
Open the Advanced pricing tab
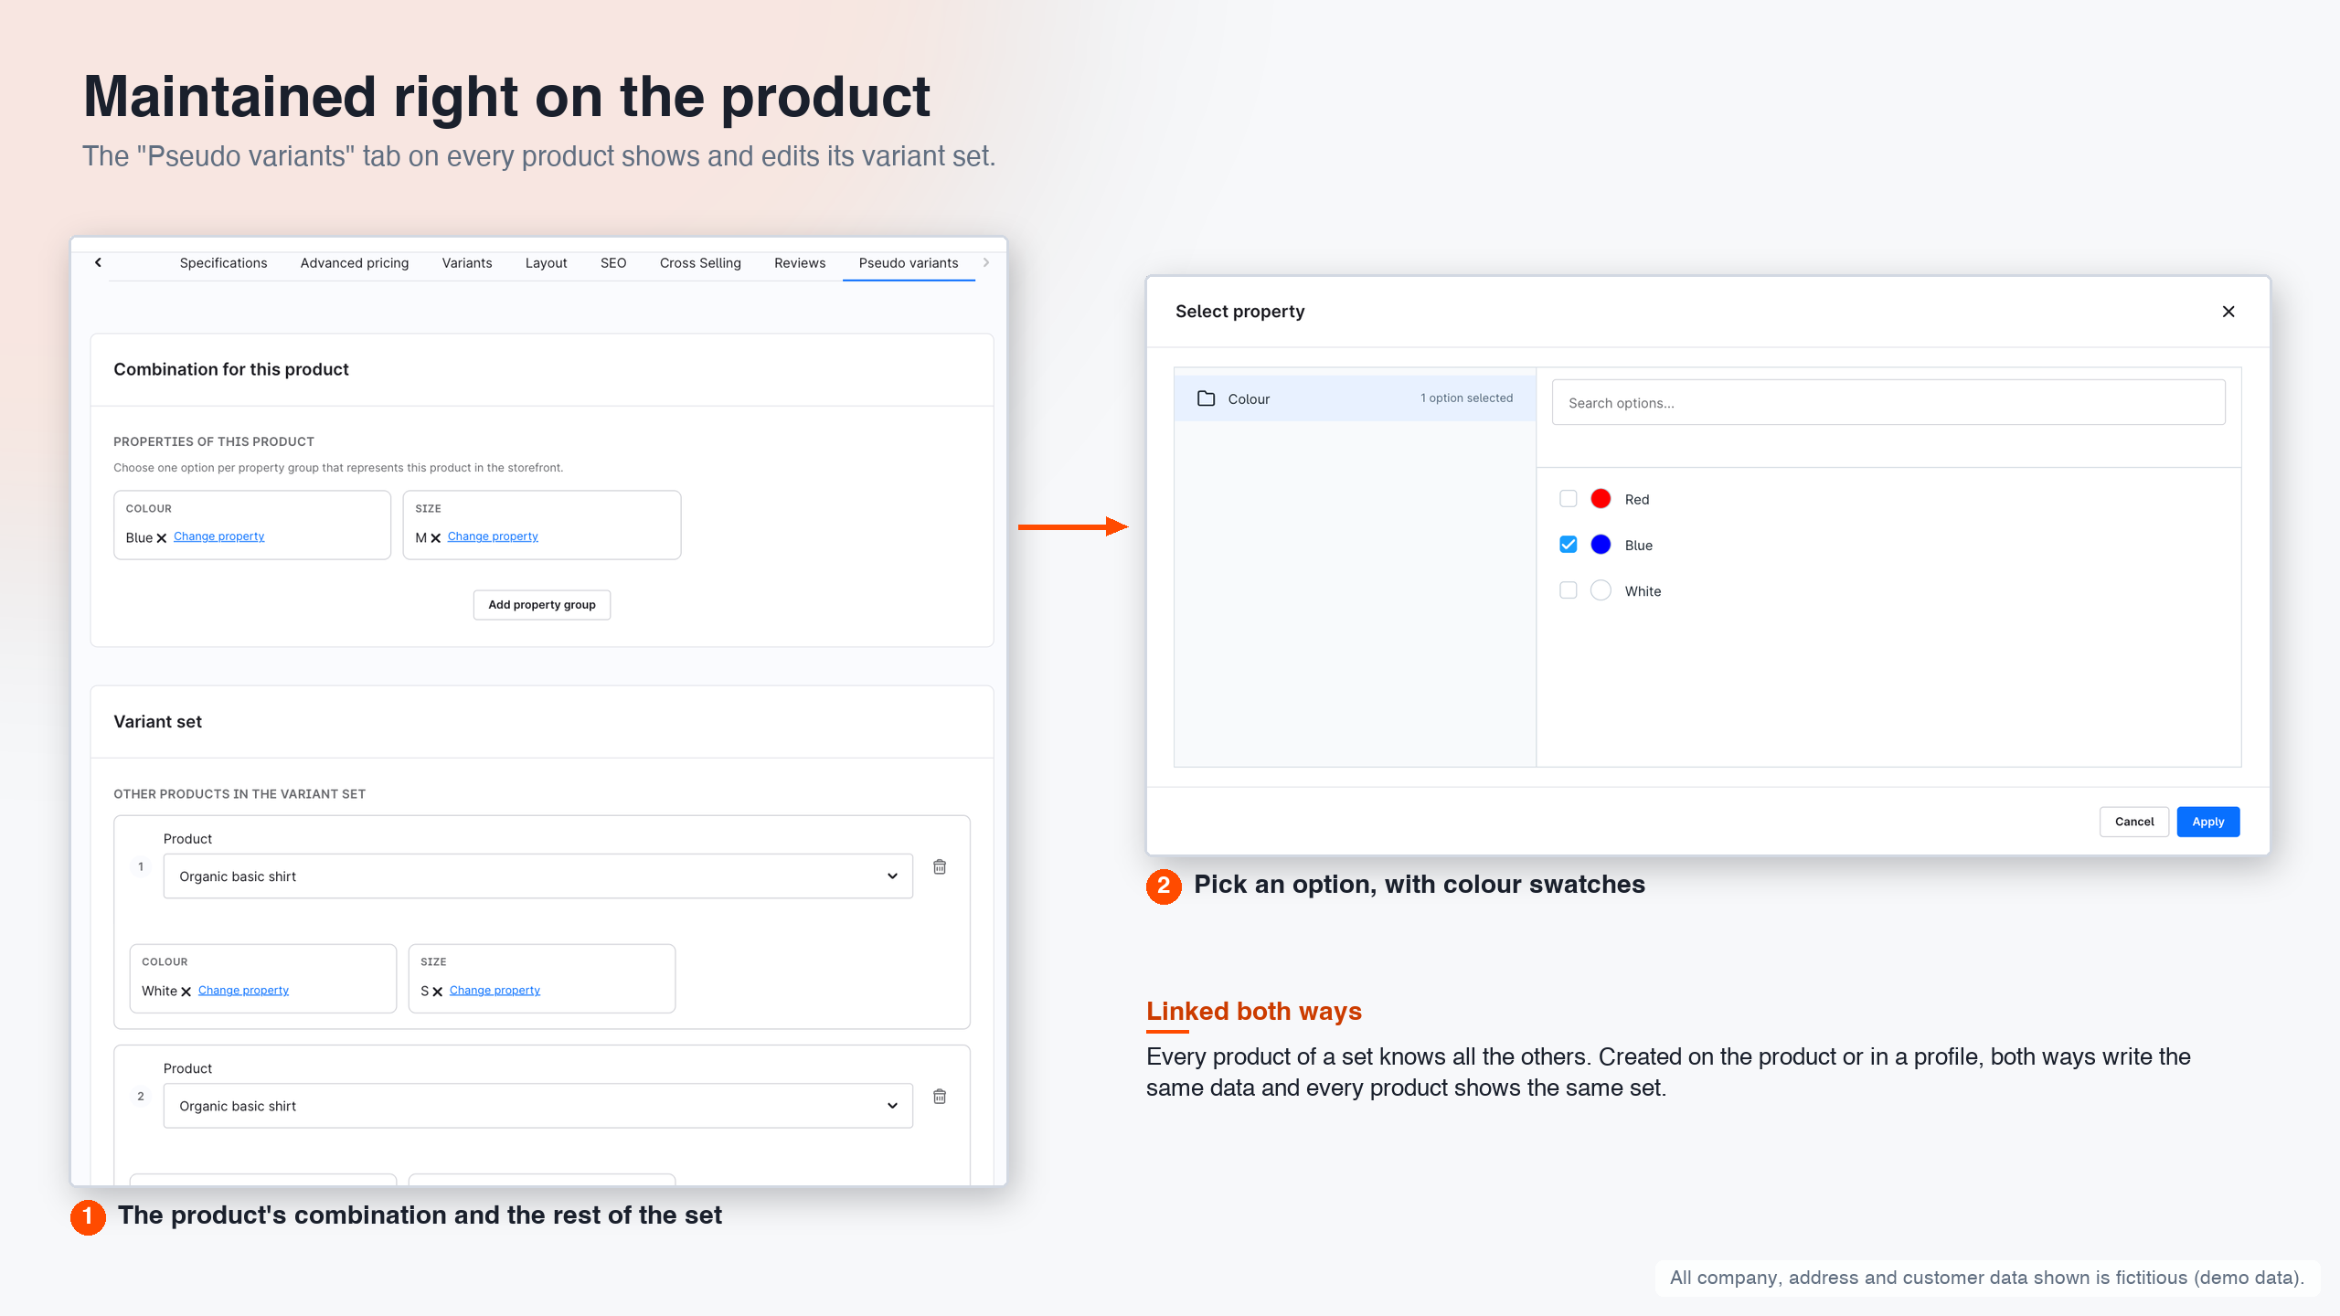coord(355,263)
